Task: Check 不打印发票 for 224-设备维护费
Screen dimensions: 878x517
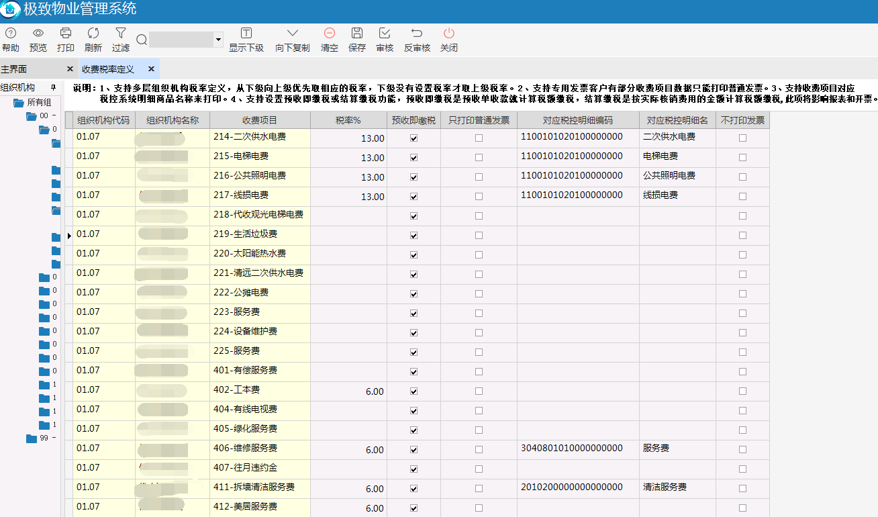Action: 742,333
